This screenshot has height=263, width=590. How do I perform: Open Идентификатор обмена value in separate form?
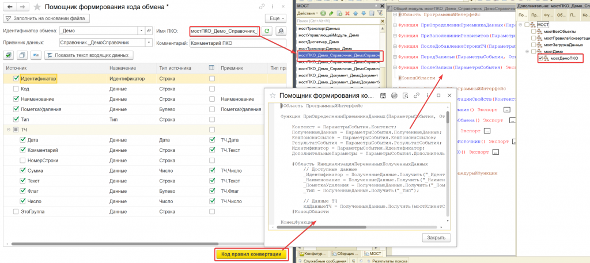[x=149, y=31]
